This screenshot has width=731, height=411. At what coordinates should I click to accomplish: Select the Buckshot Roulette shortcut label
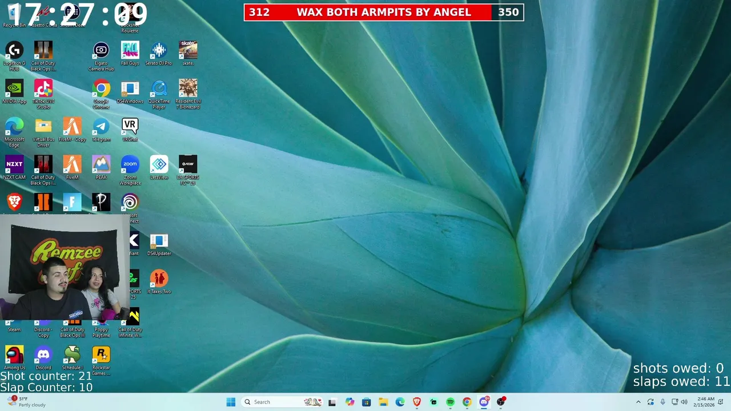pyautogui.click(x=130, y=28)
